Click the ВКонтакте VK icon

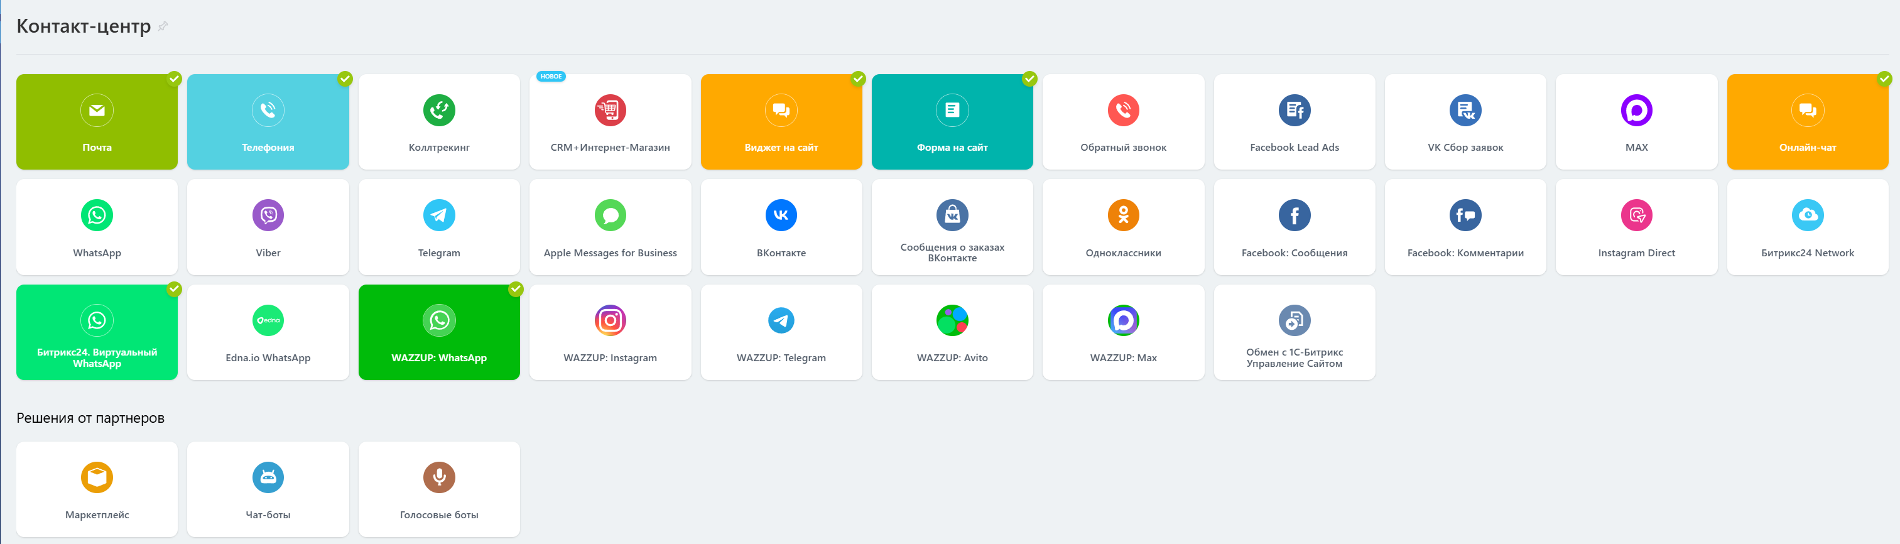pyautogui.click(x=781, y=215)
